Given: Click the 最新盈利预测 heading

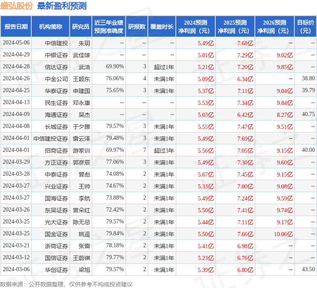Looking at the screenshot, I should [x=62, y=6].
